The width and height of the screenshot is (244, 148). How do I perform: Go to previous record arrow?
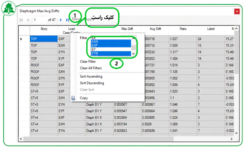tap(28, 20)
